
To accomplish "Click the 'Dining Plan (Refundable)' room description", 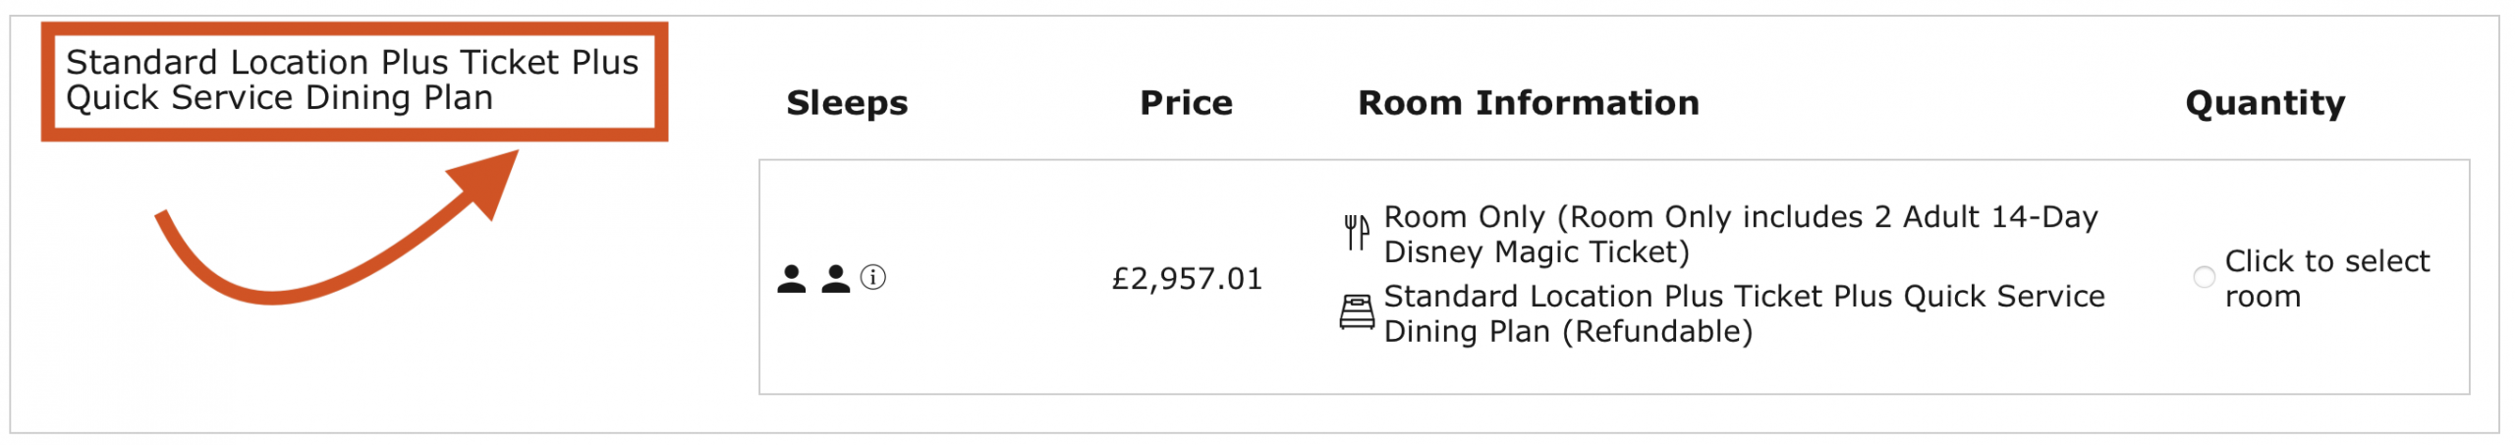I will pyautogui.click(x=1568, y=332).
